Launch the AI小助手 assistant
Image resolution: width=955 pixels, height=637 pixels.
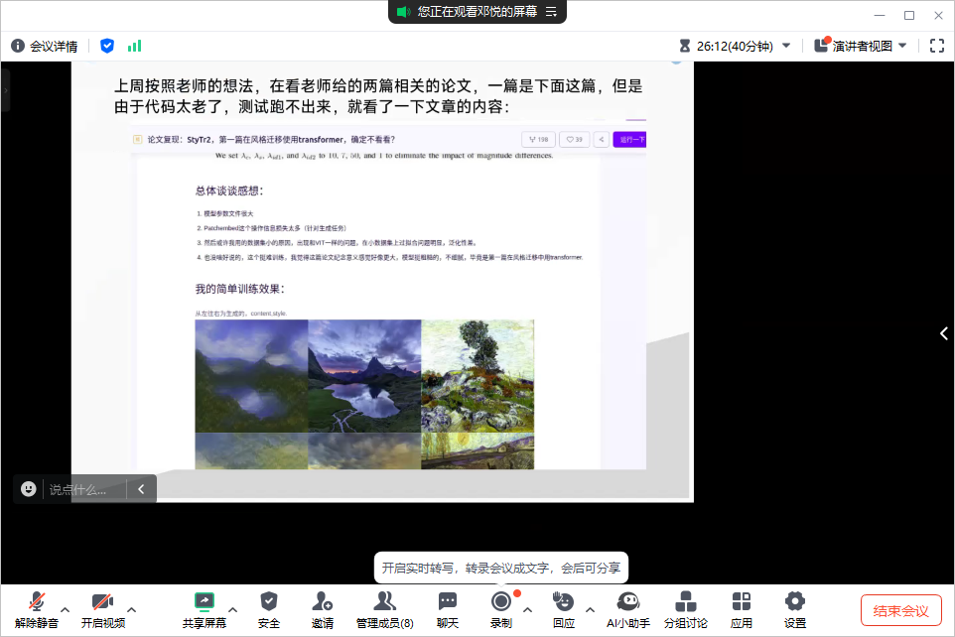point(628,609)
